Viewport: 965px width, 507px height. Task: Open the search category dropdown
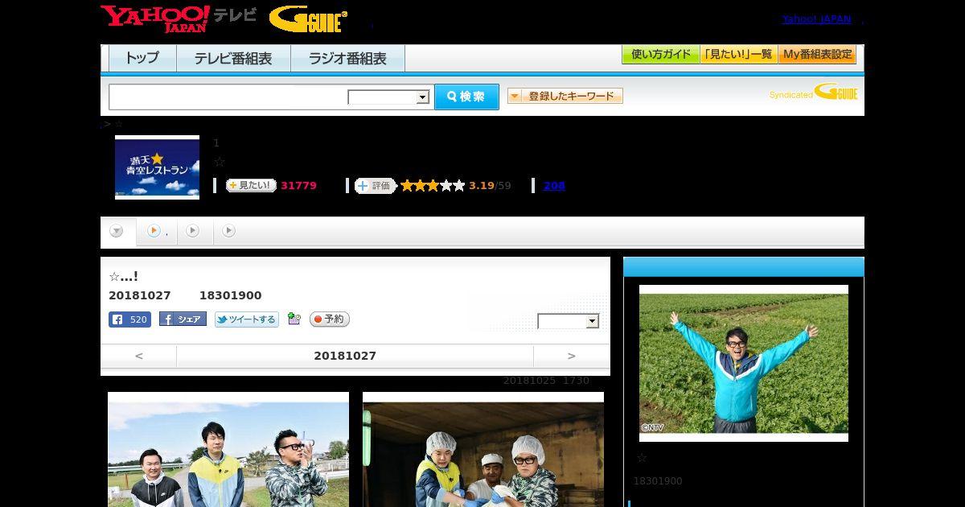389,97
